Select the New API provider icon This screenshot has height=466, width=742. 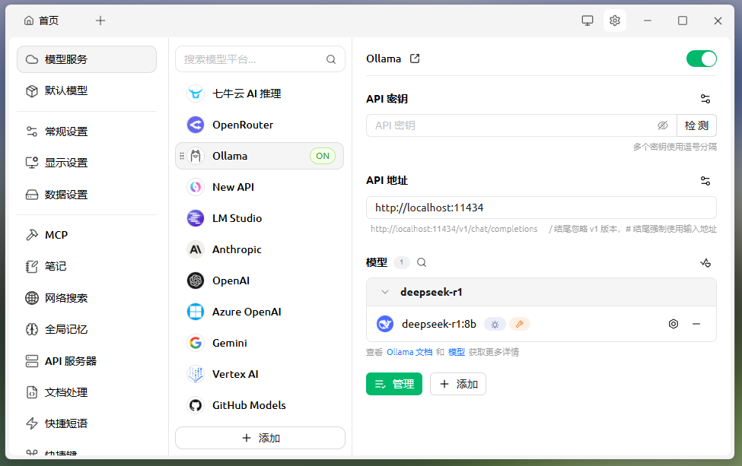tap(196, 187)
